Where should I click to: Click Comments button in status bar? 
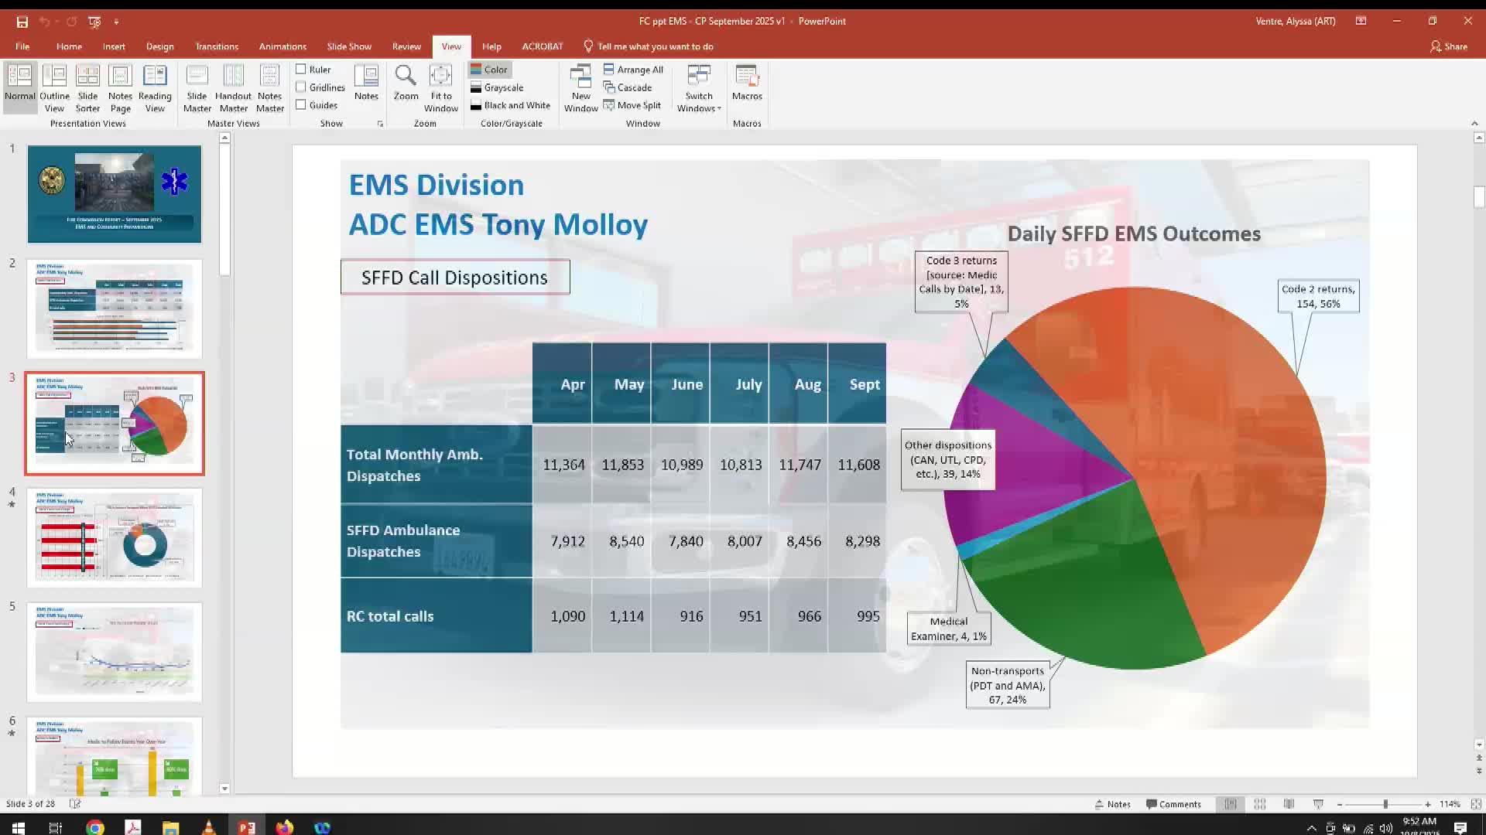click(x=1173, y=804)
